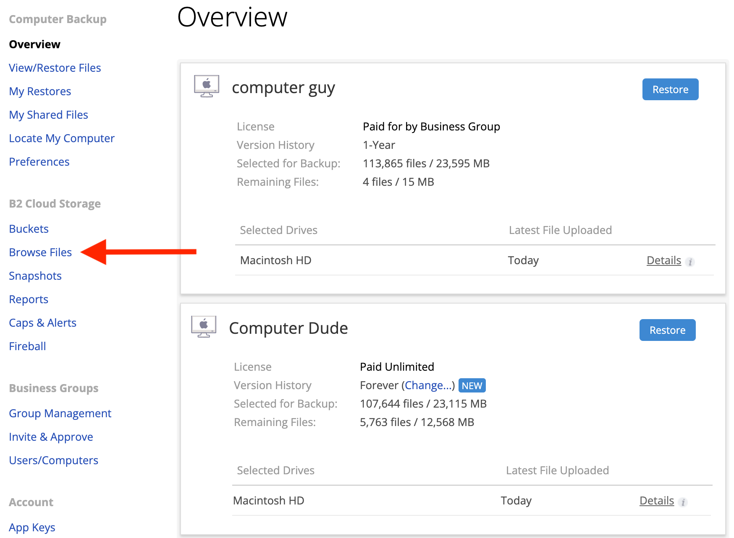This screenshot has height=538, width=734.
Task: View B2 Reports
Action: click(x=29, y=299)
